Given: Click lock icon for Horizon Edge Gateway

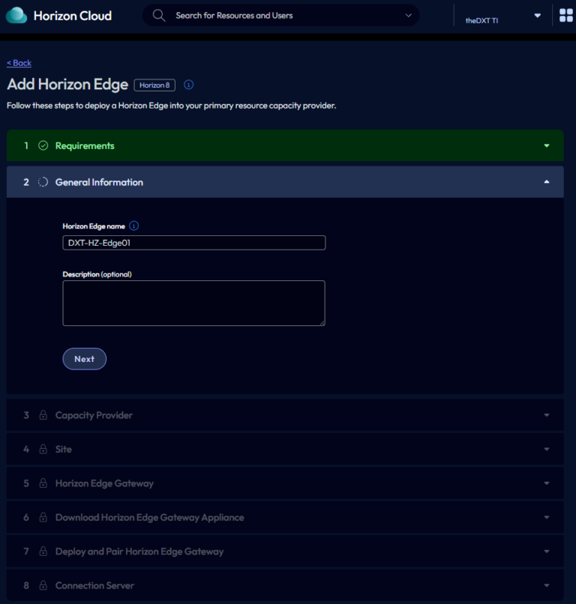Looking at the screenshot, I should 43,483.
